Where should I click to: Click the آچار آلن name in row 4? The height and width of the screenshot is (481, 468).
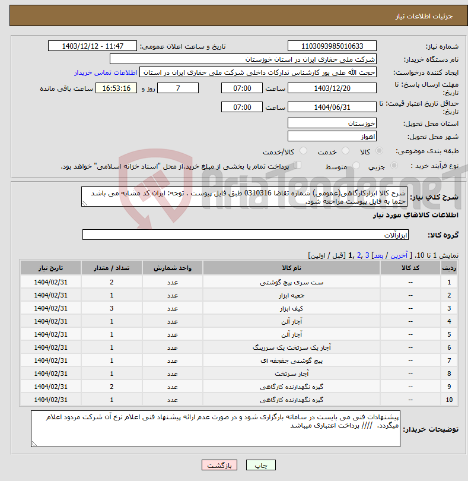click(291, 321)
